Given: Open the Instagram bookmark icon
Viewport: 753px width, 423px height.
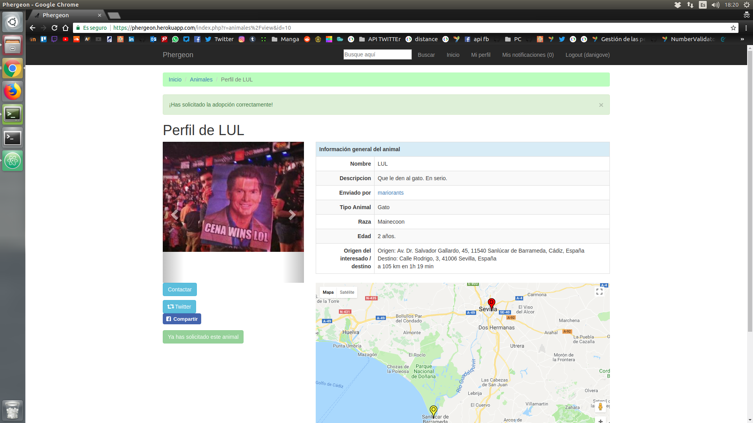Looking at the screenshot, I should (242, 39).
